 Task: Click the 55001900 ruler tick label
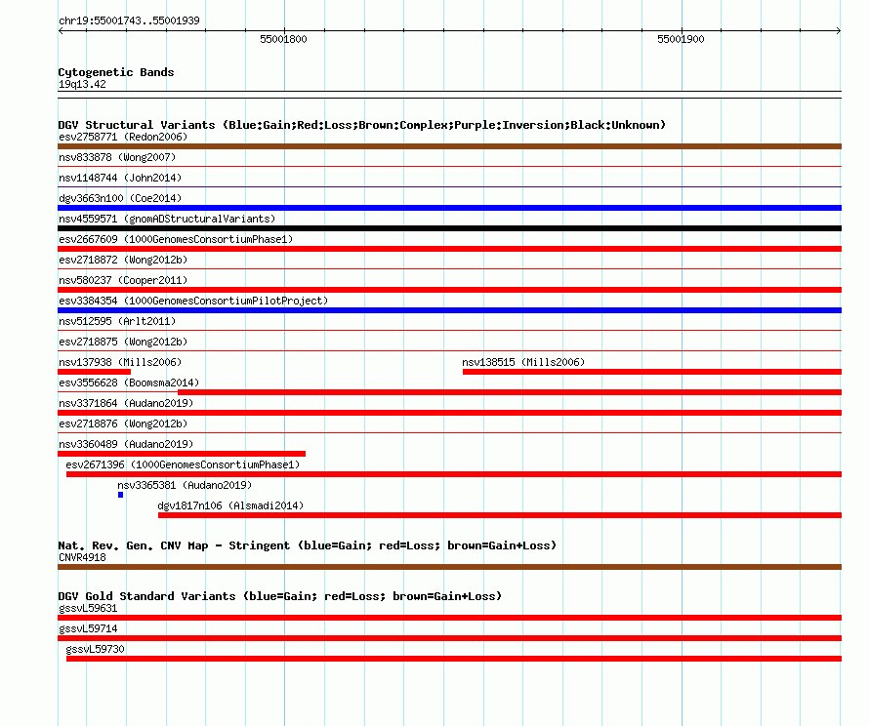681,39
